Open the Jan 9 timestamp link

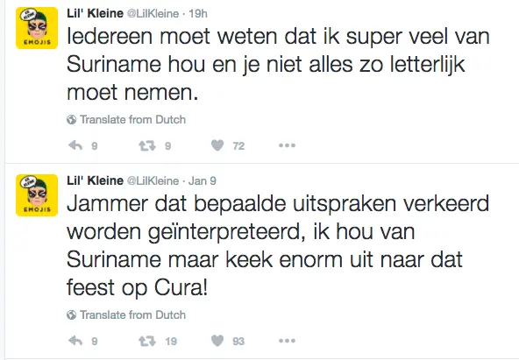click(x=203, y=180)
